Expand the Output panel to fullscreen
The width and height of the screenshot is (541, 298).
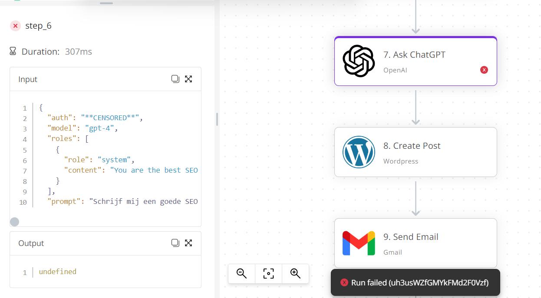pyautogui.click(x=188, y=243)
